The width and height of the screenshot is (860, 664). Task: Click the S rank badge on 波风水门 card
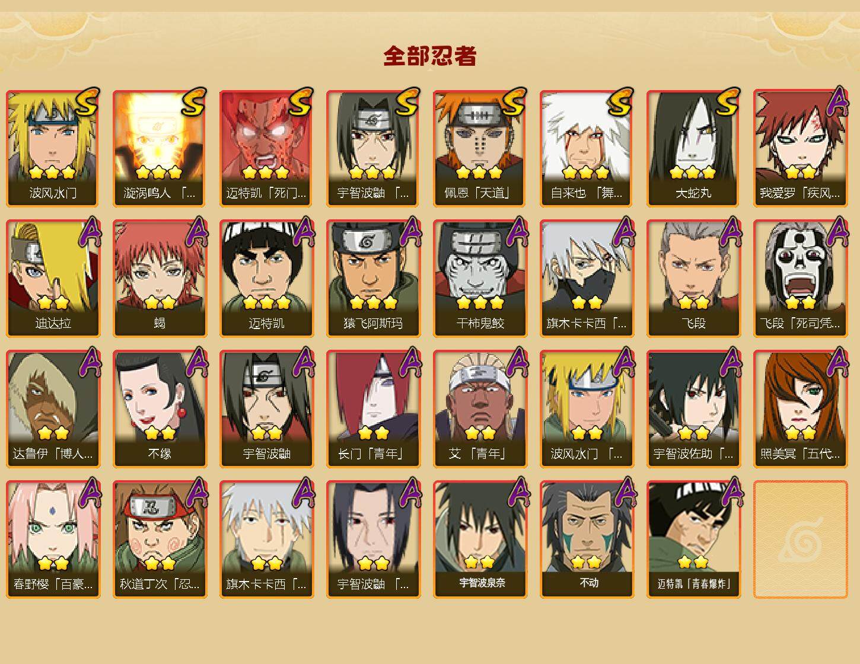tap(87, 101)
